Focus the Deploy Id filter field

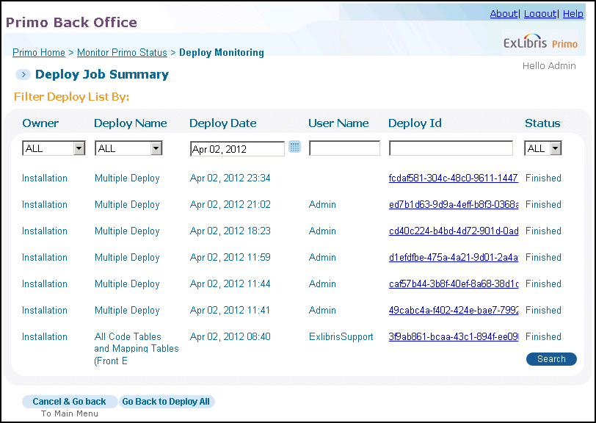click(x=451, y=148)
